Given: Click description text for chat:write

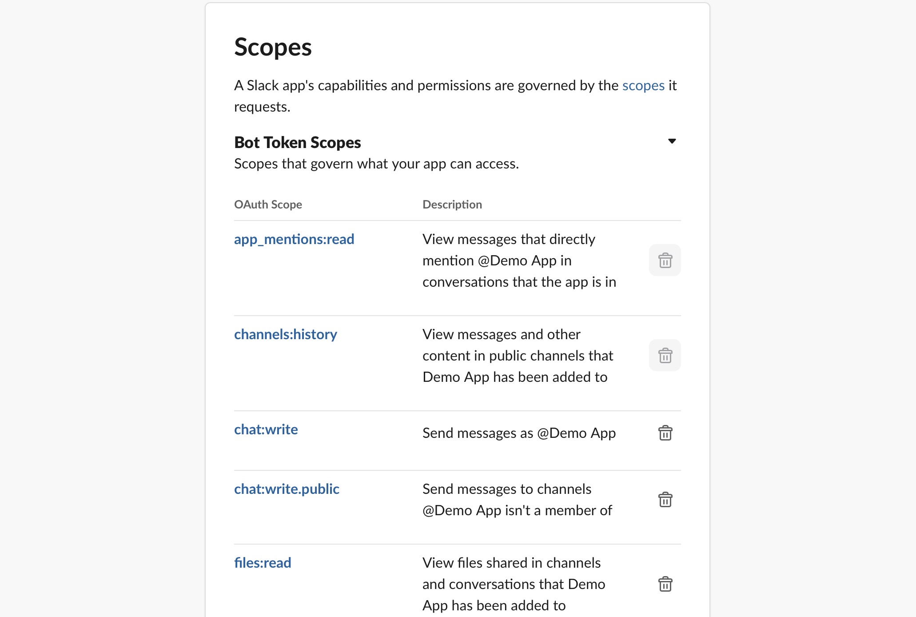Looking at the screenshot, I should [x=518, y=433].
